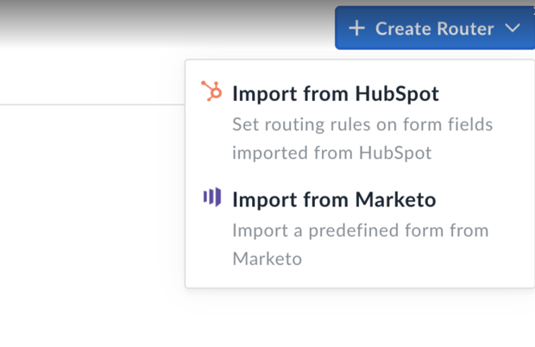
Task: Click the plus icon on Create Router
Action: click(x=356, y=28)
